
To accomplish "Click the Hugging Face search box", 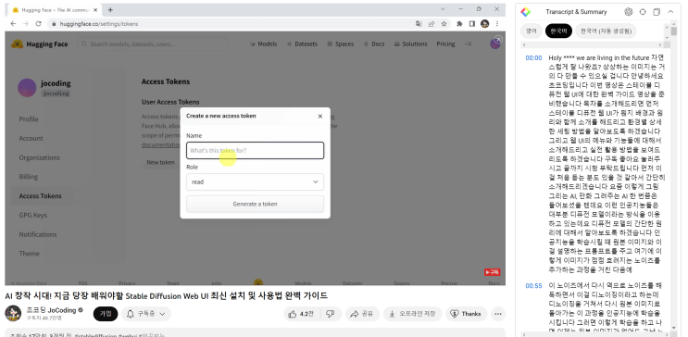I will click(152, 44).
